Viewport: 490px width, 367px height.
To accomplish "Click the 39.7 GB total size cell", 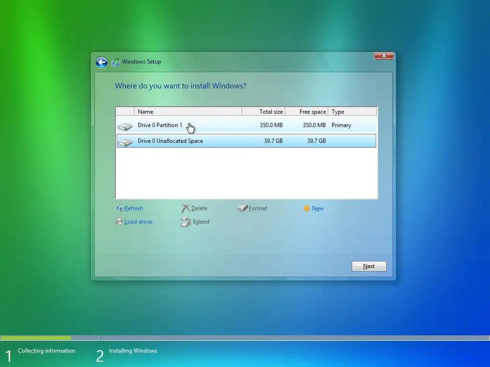I will [273, 141].
